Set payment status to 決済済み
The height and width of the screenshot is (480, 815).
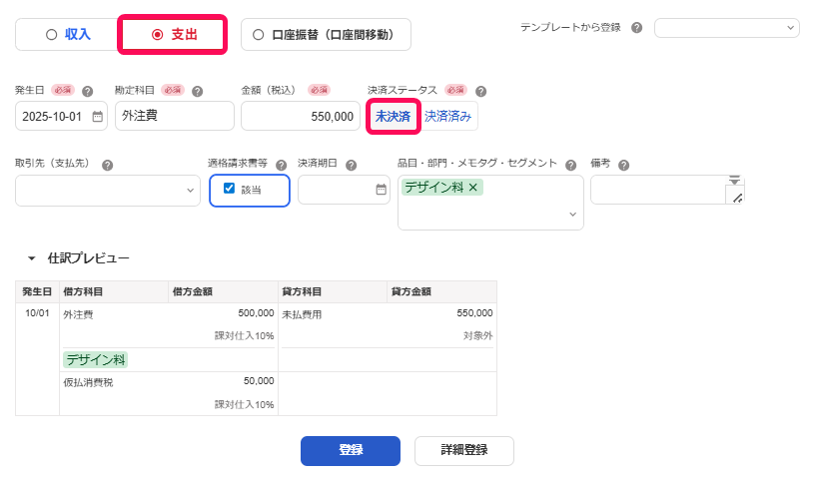point(447,117)
